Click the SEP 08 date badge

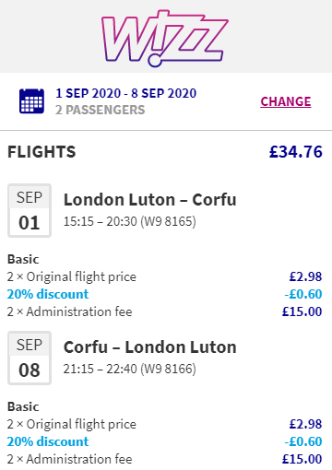[30, 358]
